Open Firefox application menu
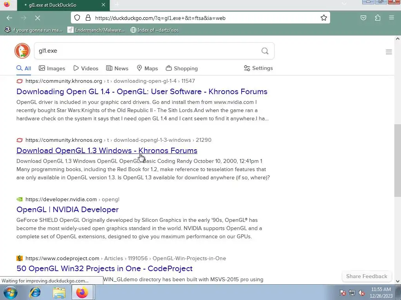This screenshot has height=300, width=401. tap(391, 18)
